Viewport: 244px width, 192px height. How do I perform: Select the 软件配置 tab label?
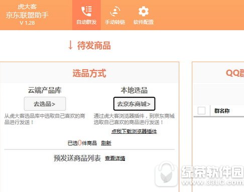click(144, 22)
